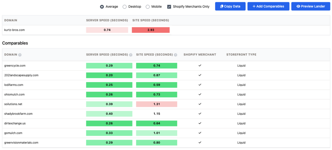Select the Average radio option
This screenshot has width=332, height=150.
click(102, 6)
